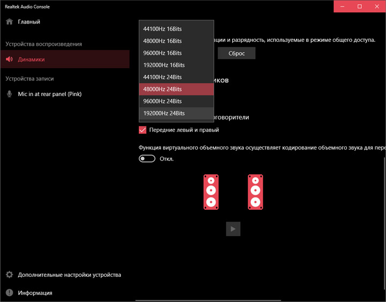Pick 192000Hz 24Bits at list bottom
This screenshot has width=386, height=302.
176,113
